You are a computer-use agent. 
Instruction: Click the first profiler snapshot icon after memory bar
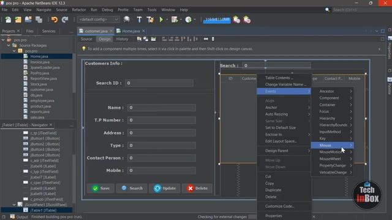[236, 20]
